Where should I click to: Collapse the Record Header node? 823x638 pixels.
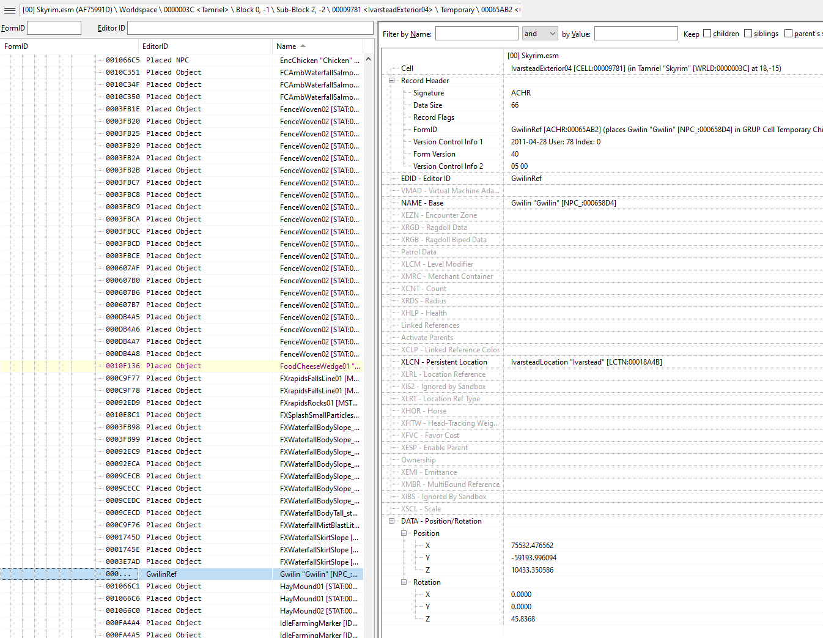(392, 81)
